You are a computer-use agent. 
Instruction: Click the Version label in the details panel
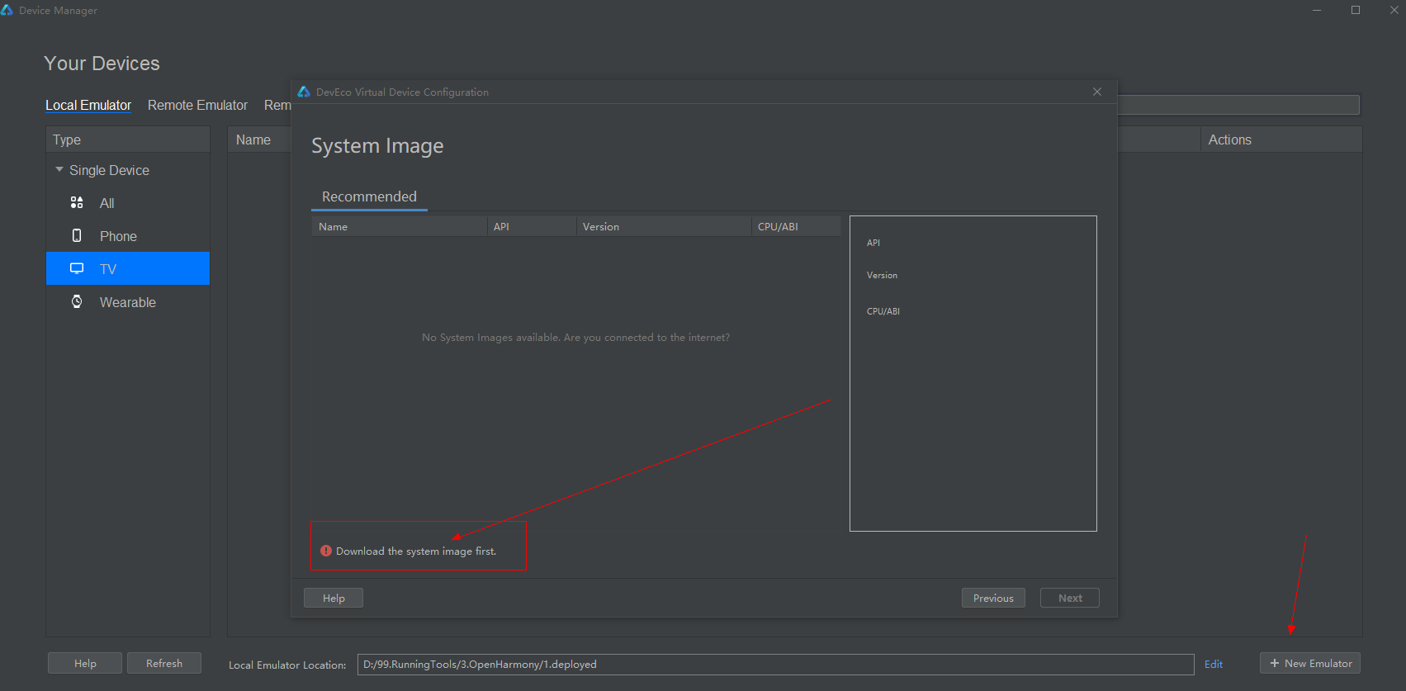882,275
